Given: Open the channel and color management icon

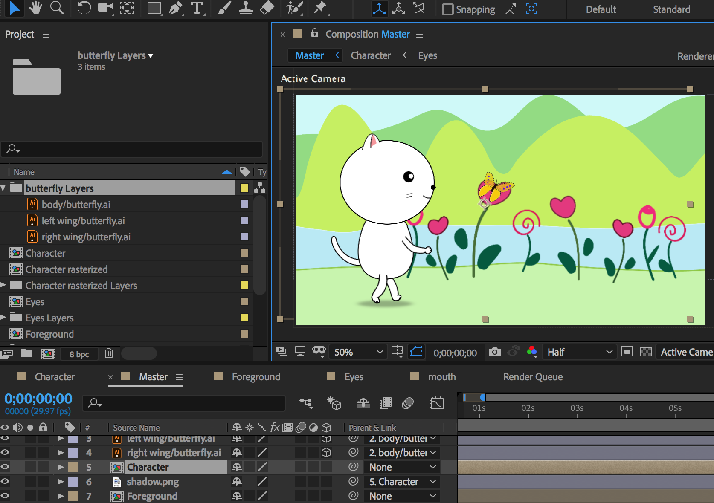Looking at the screenshot, I should [x=532, y=352].
